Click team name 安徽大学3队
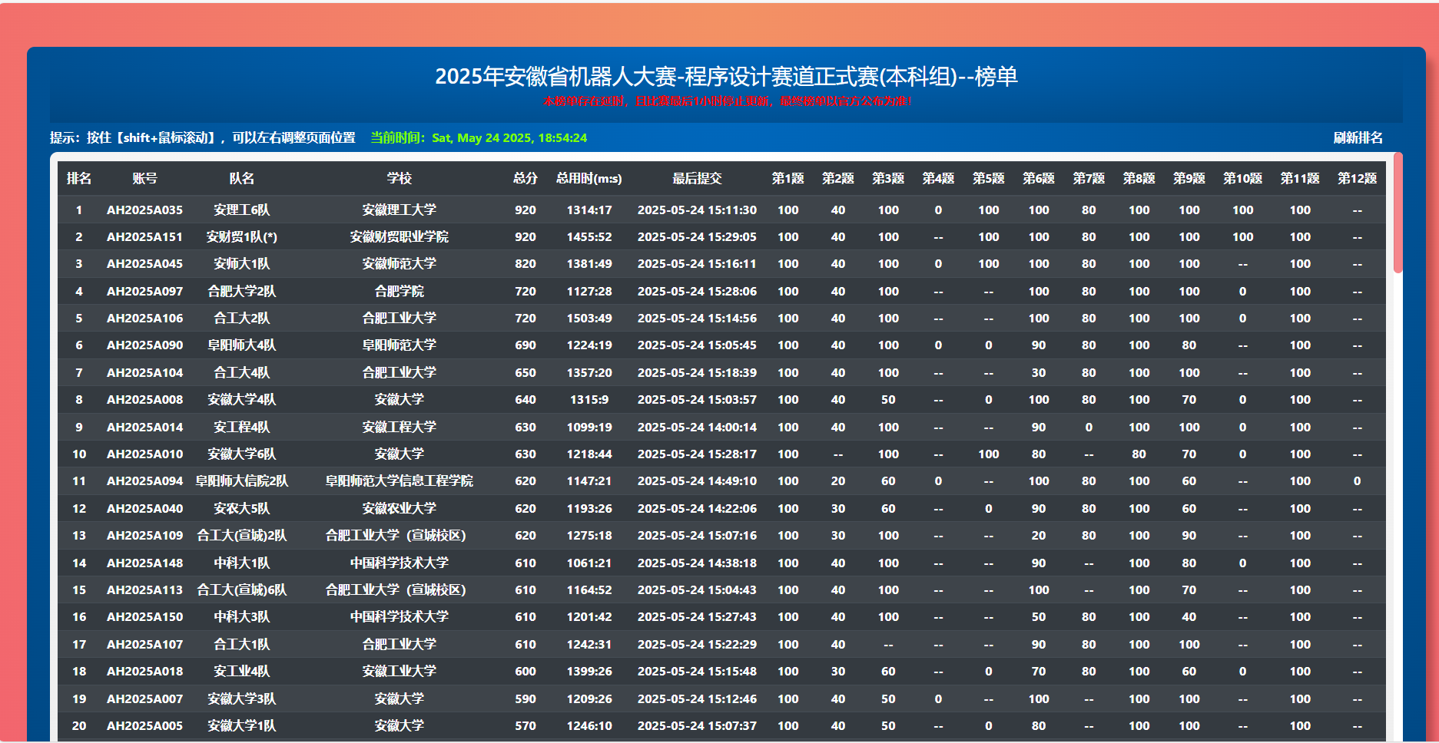This screenshot has height=743, width=1439. point(241,698)
